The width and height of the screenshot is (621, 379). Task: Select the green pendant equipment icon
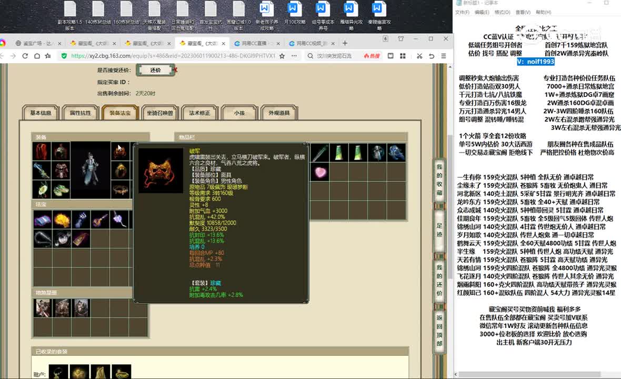click(x=42, y=189)
